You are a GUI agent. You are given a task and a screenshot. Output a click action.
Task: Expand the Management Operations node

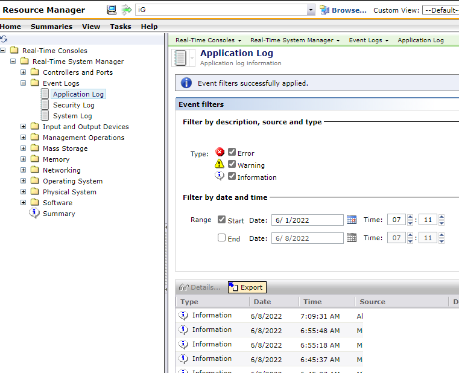23,137
